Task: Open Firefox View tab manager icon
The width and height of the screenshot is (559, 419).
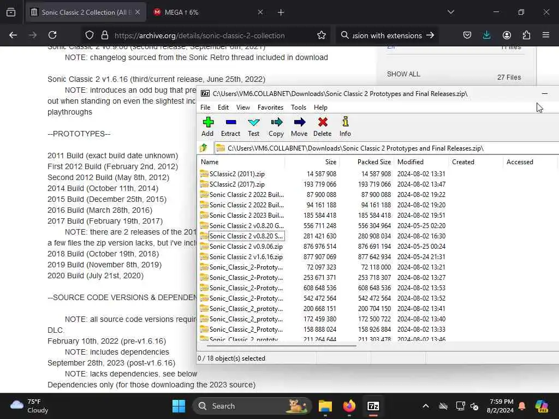Action: (11, 12)
